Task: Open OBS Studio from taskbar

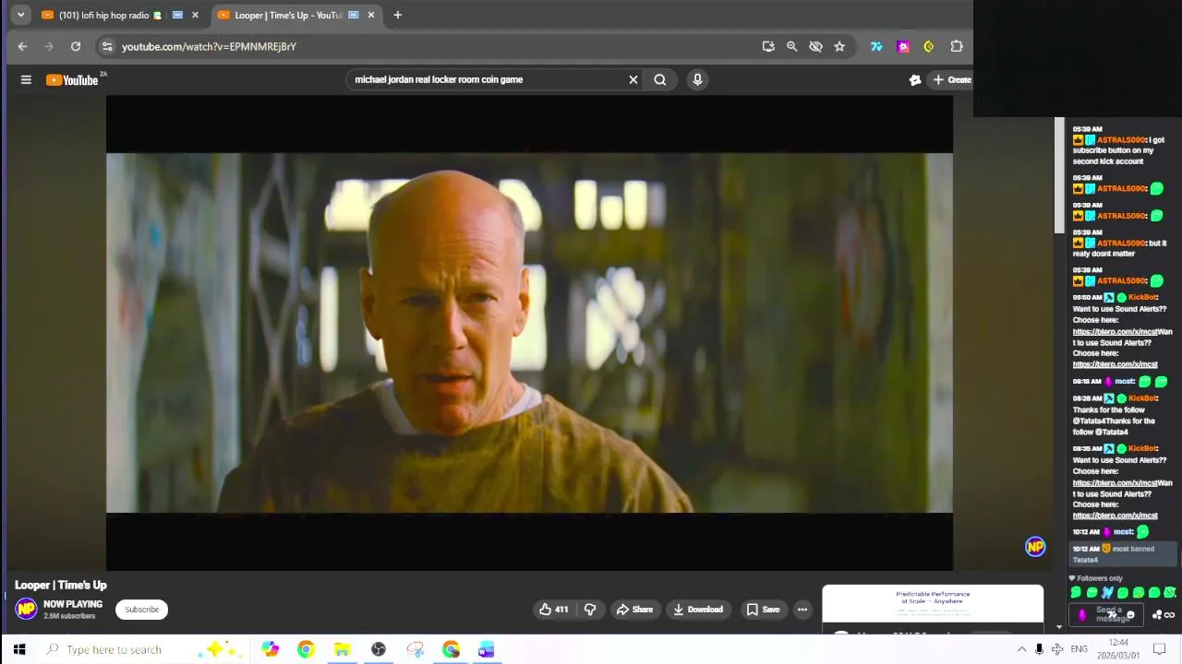Action: point(378,649)
